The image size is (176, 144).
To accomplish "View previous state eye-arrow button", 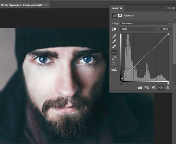I will point(147,88).
